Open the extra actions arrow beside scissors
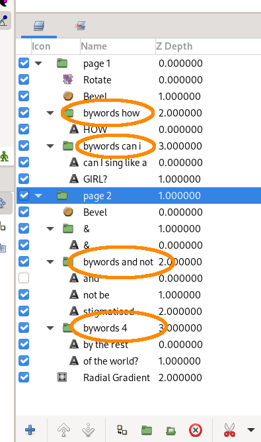The width and height of the screenshot is (261, 442). coord(251,430)
